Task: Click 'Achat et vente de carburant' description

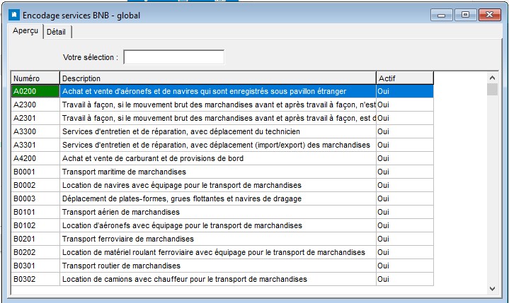Action: [x=153, y=159]
